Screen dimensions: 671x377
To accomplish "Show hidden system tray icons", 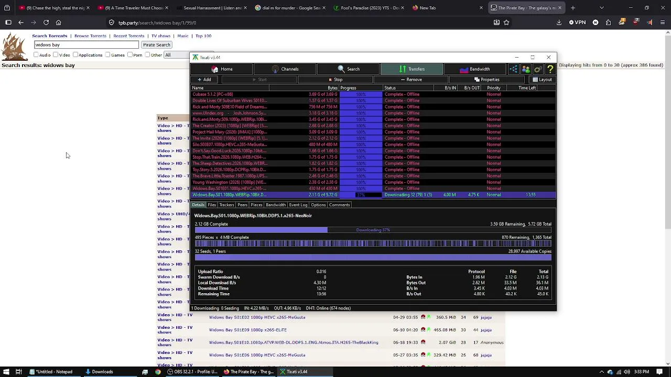I will [602, 372].
